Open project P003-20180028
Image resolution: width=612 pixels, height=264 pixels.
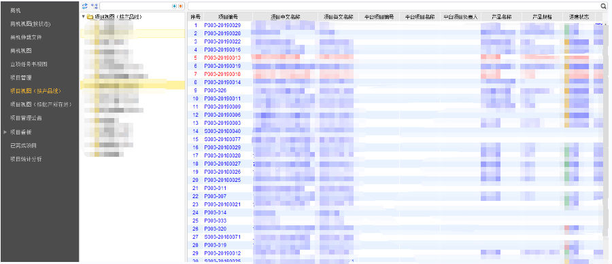(x=222, y=155)
